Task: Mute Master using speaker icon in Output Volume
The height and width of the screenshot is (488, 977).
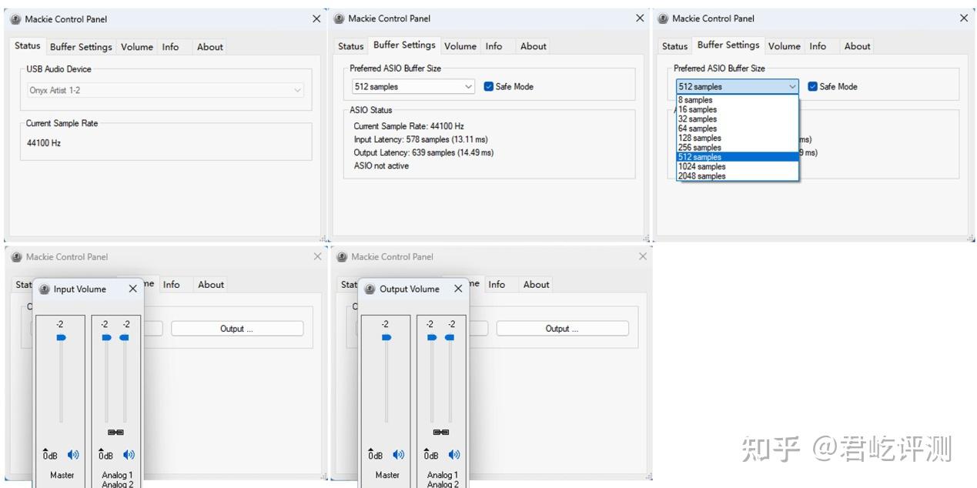Action: click(x=399, y=455)
